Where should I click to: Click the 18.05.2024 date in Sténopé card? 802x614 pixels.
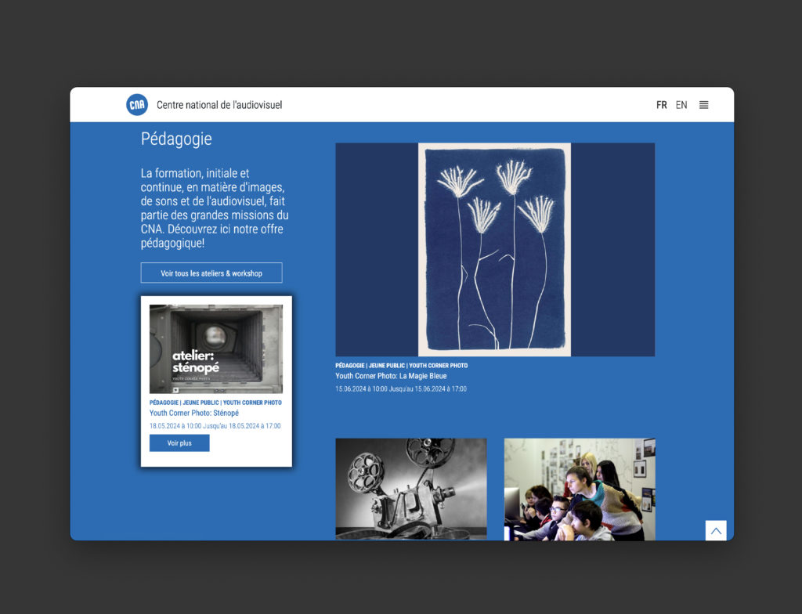click(x=215, y=426)
